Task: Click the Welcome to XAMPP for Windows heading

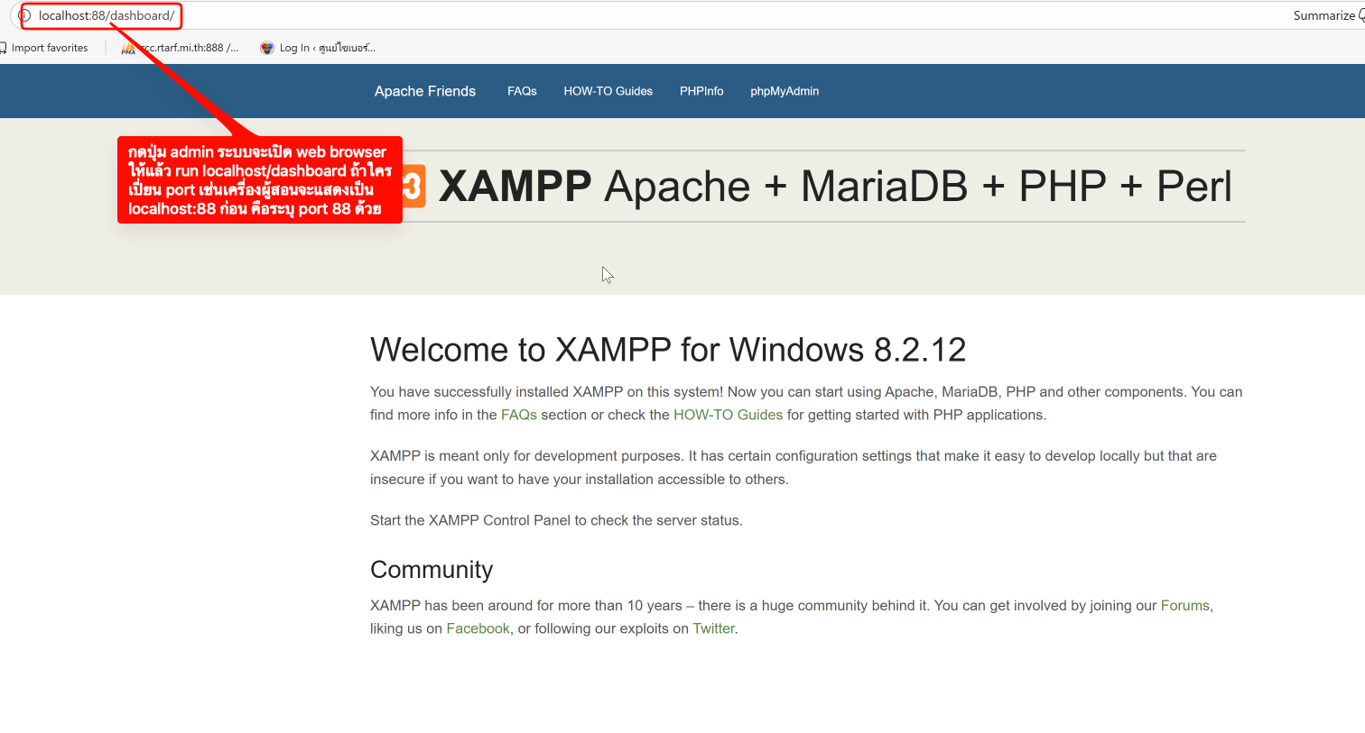Action: coord(668,350)
